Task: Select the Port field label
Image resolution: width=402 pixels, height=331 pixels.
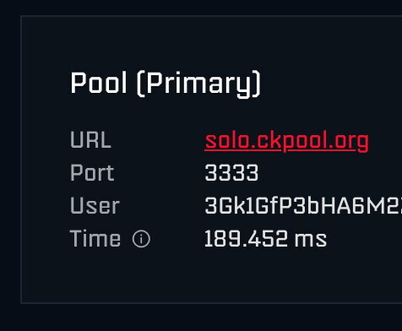Action: tap(92, 172)
